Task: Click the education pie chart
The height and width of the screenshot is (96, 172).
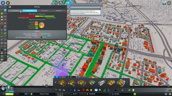Action: (42, 25)
